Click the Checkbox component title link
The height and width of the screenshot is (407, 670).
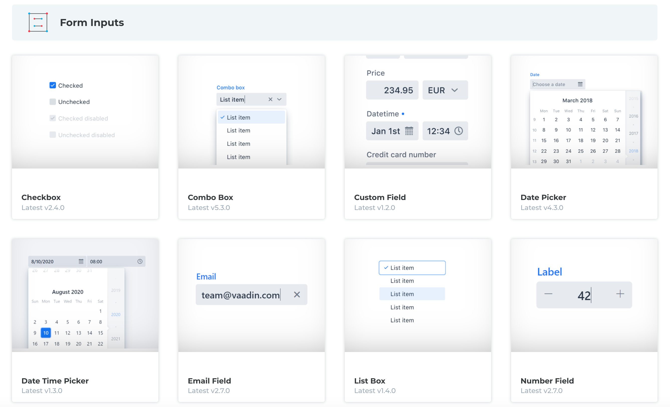[41, 197]
